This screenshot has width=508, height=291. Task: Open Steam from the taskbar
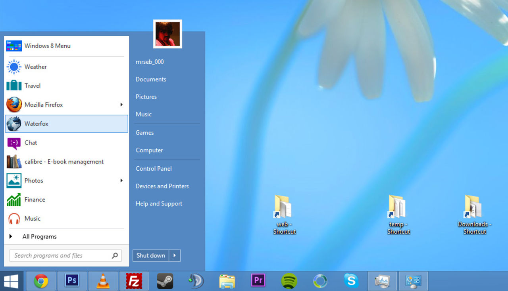click(x=165, y=281)
